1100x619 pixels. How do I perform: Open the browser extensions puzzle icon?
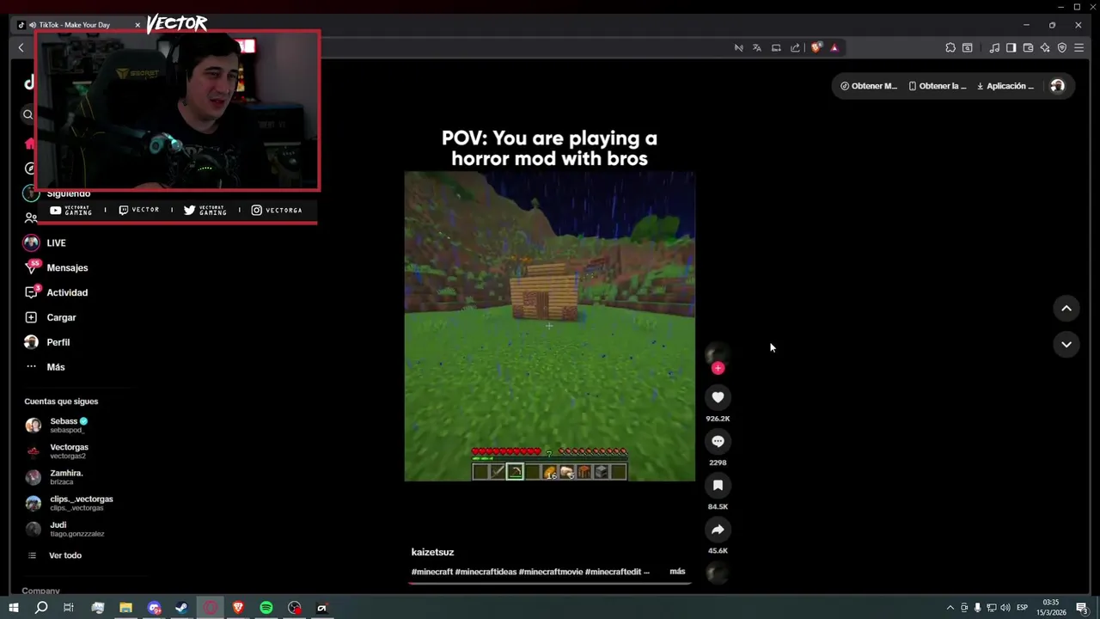coord(950,48)
